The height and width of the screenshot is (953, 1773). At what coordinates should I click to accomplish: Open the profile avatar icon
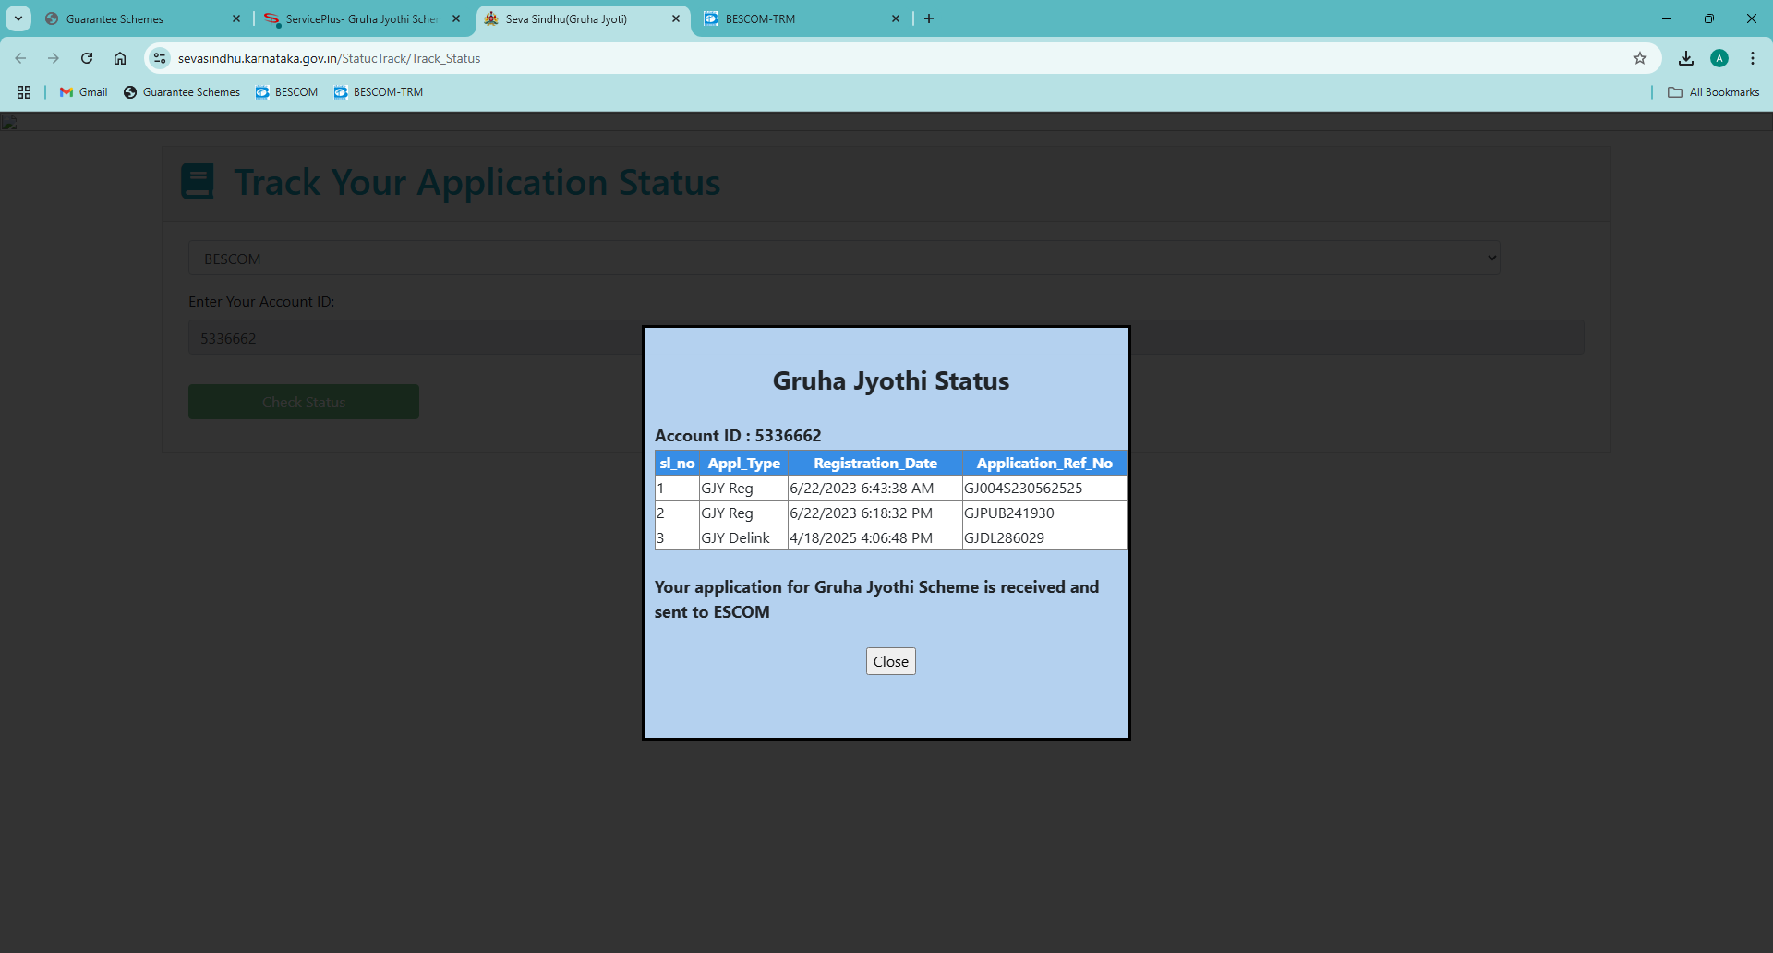1719,58
